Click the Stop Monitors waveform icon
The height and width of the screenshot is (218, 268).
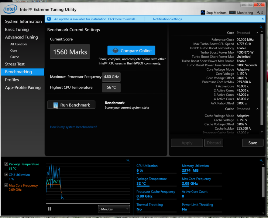203,13
